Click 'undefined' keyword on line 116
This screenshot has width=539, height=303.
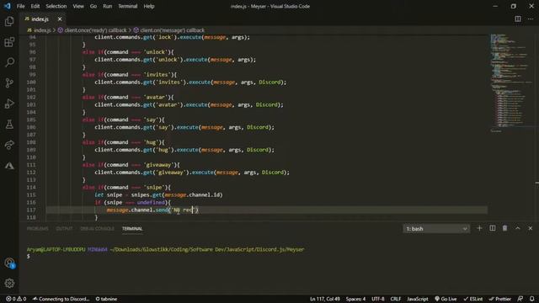click(151, 202)
